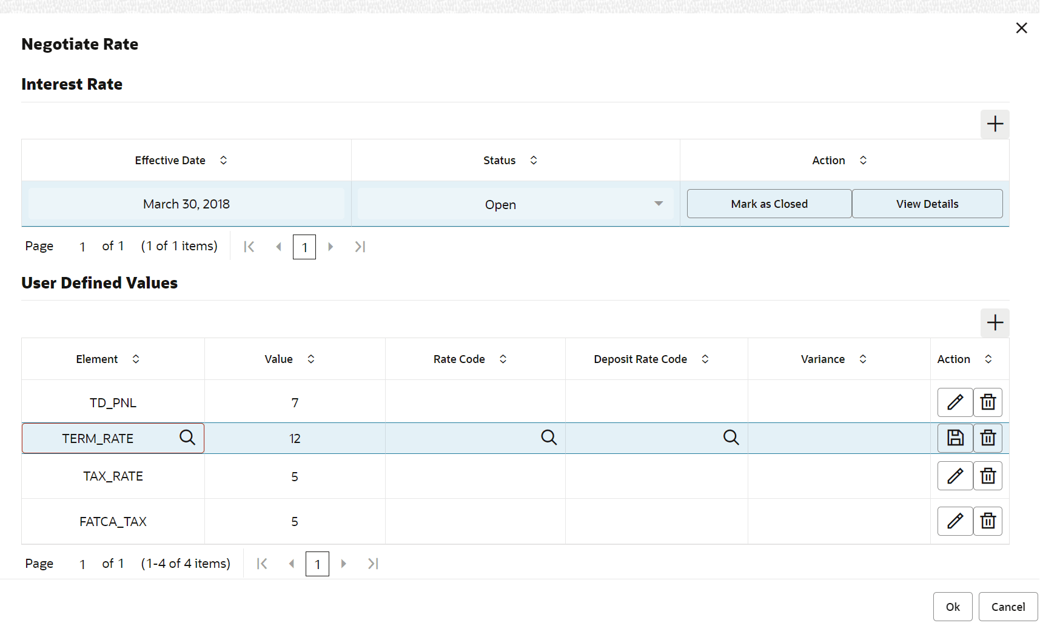This screenshot has width=1040, height=623.
Task: Save the TERM_RATE row
Action: [x=955, y=438]
